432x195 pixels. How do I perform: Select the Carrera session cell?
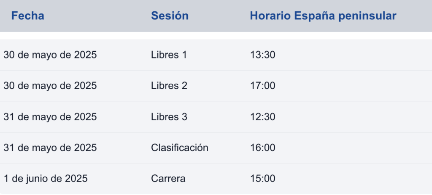click(x=168, y=179)
